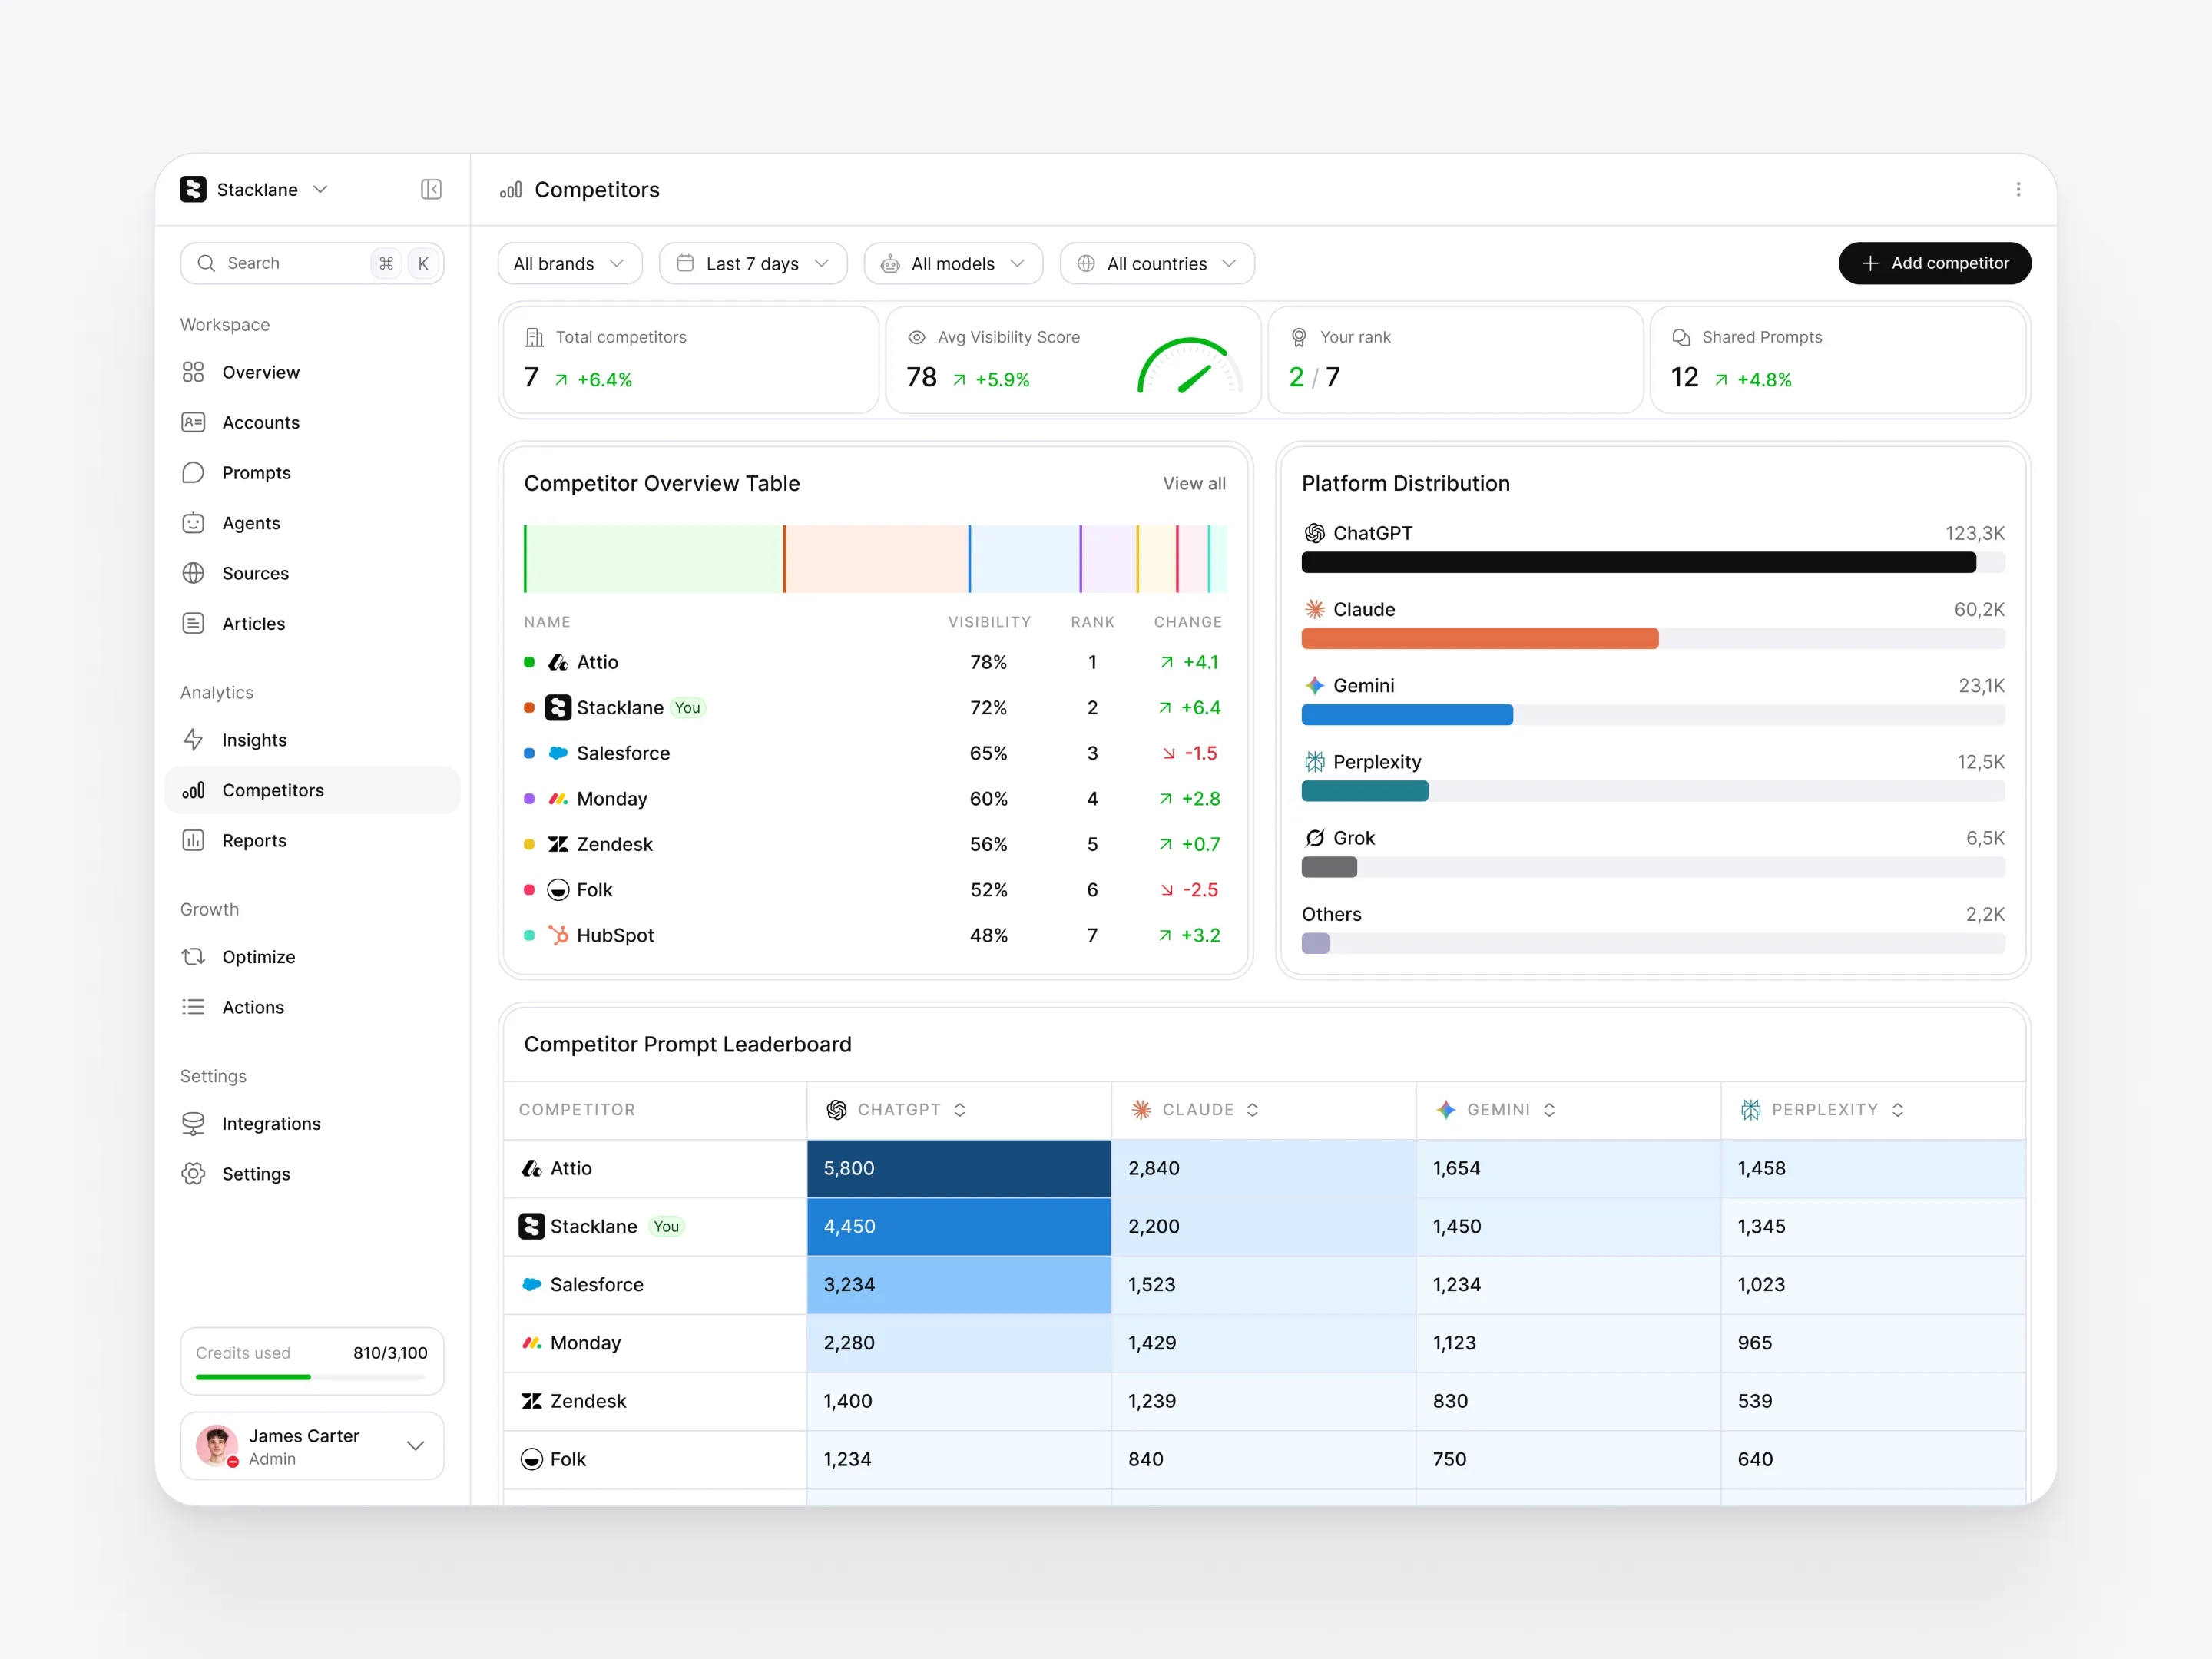Click View all in Competitor Overview Table

[x=1194, y=483]
